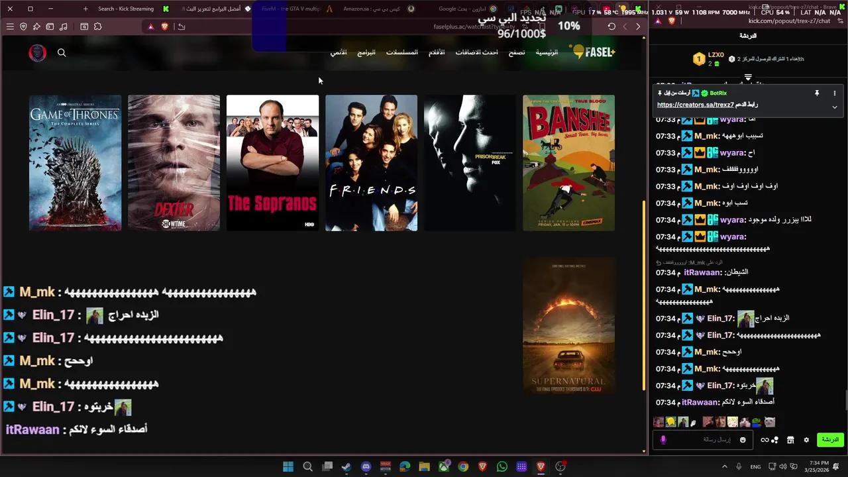The image size is (848, 477).
Task: Open the volume control in the system tray
Action: click(783, 466)
